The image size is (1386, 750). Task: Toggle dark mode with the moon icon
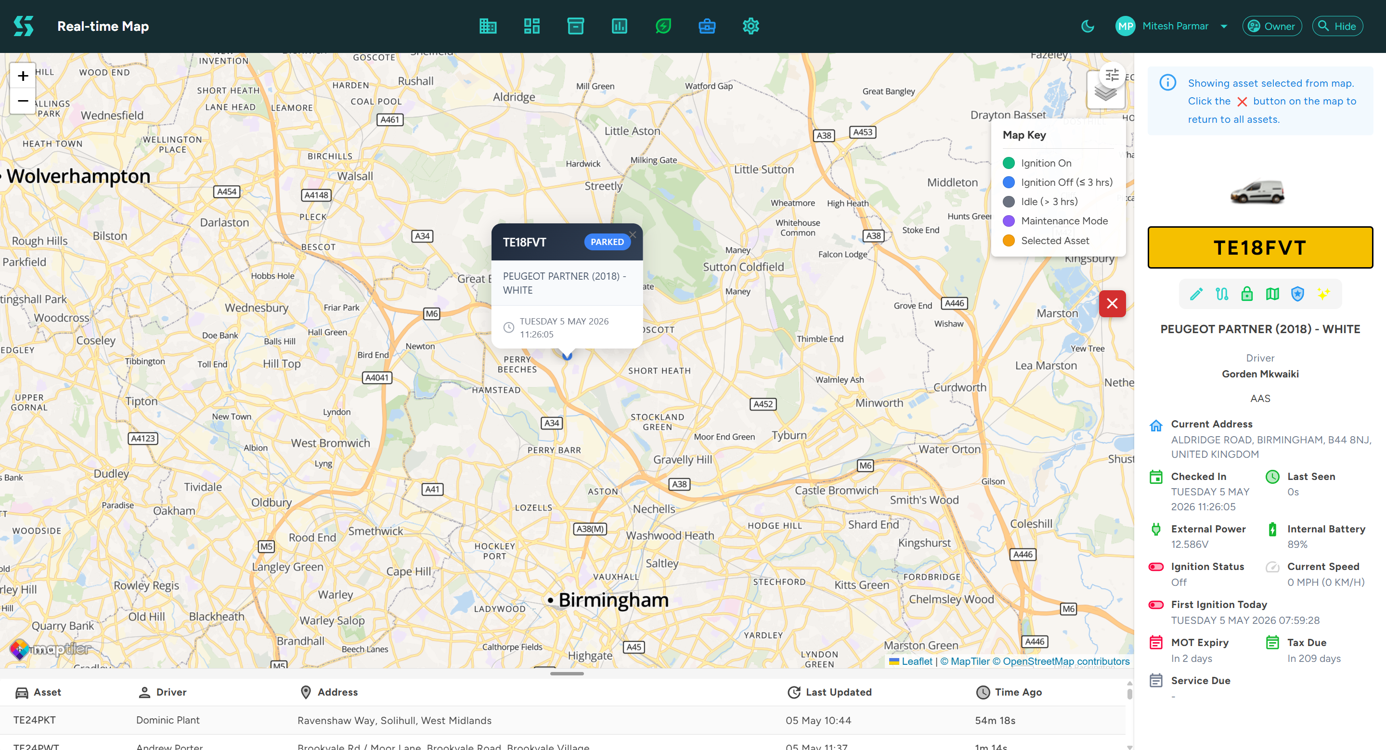1088,26
